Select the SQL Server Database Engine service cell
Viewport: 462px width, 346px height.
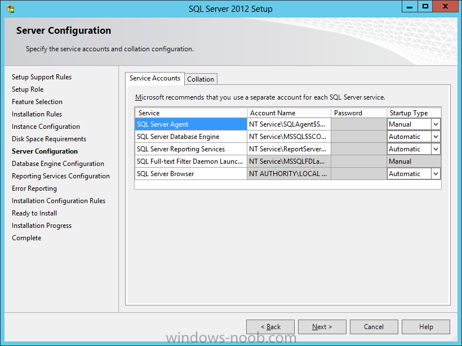click(x=191, y=137)
